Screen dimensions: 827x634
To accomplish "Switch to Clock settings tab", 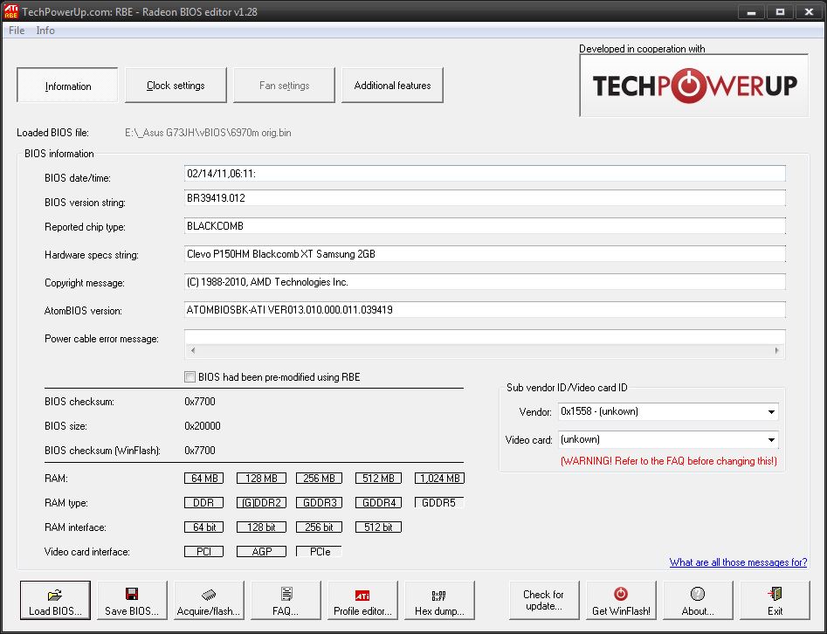I will [176, 85].
